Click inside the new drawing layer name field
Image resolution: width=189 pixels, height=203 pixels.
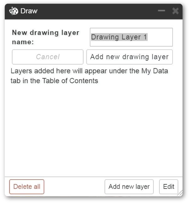[131, 37]
